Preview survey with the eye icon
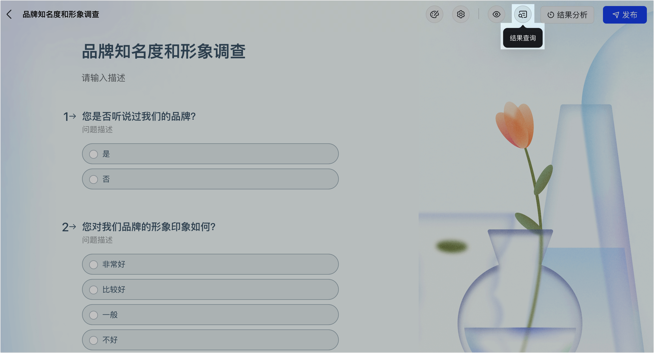Image resolution: width=654 pixels, height=353 pixels. [497, 14]
